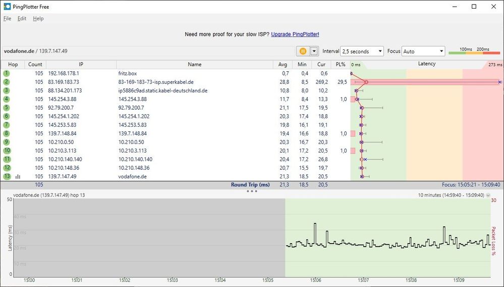504x287 pixels.
Task: Pause tracing with the orange pause button
Action: [303, 51]
